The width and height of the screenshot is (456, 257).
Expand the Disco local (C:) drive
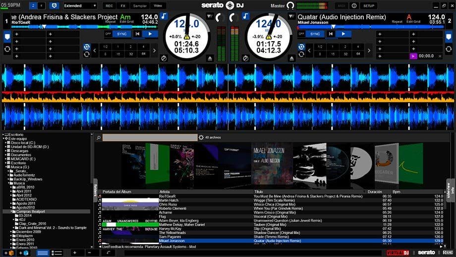[x=6, y=143]
